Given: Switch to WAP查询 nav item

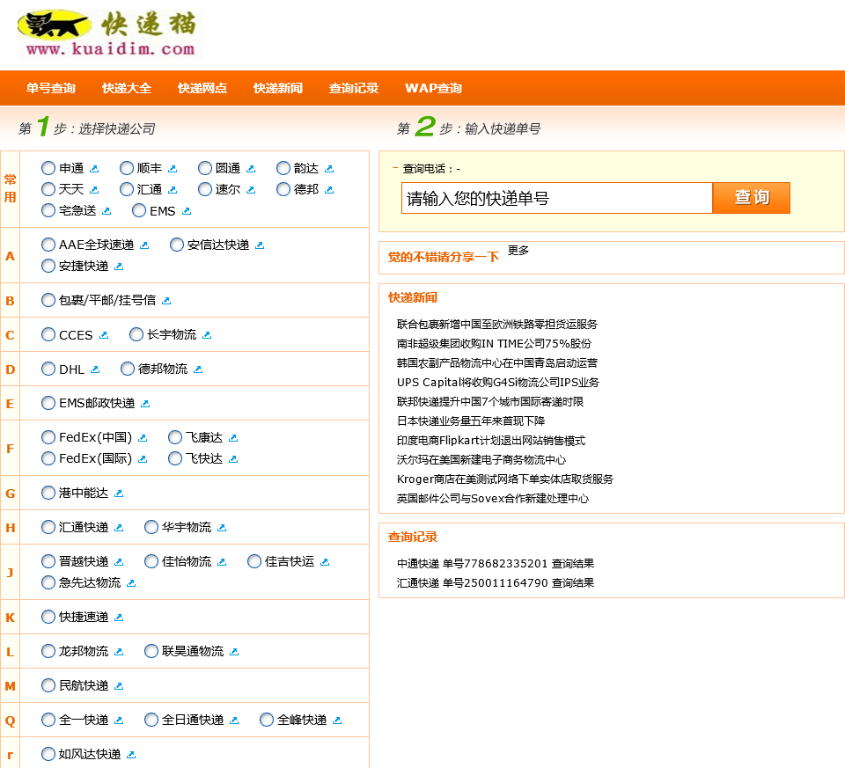Looking at the screenshot, I should 433,88.
